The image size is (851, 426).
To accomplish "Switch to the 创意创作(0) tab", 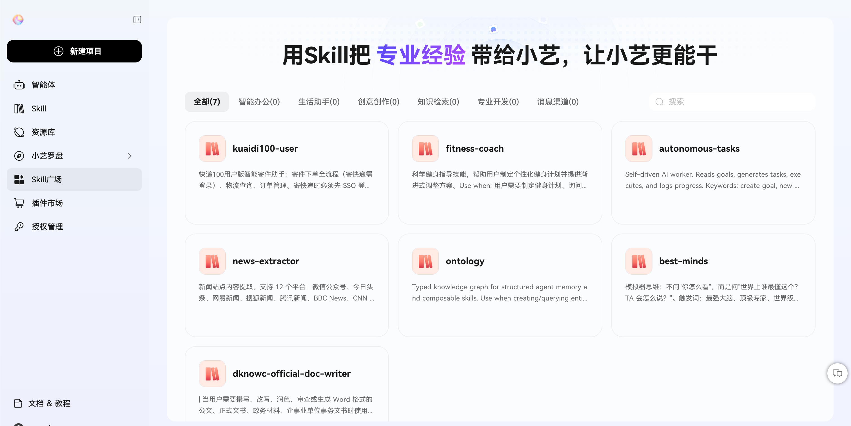I will 378,102.
